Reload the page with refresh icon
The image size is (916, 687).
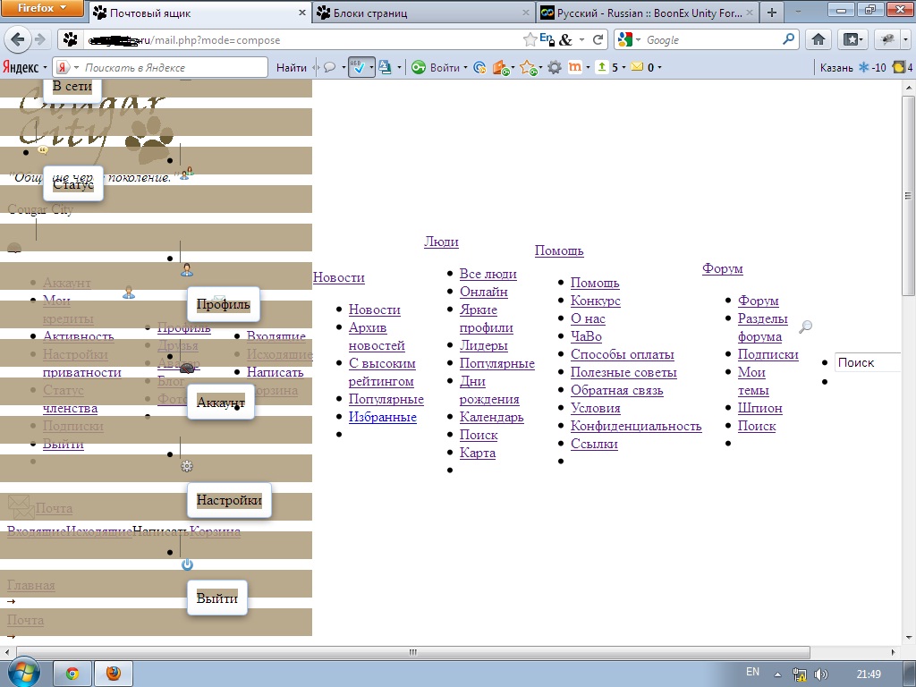(x=598, y=40)
